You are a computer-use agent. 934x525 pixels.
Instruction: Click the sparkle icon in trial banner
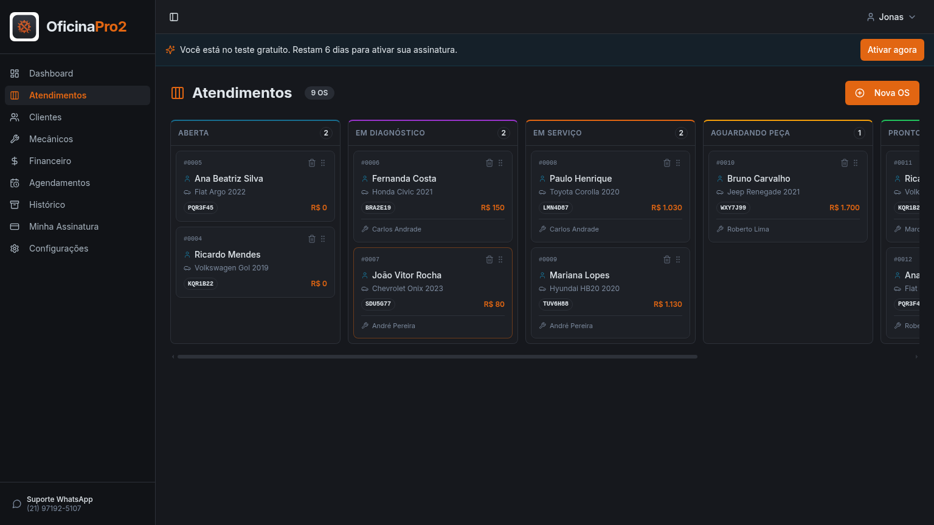point(170,50)
